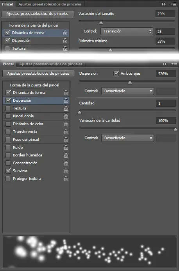Screen dimensions: 179x271
Task: Enable the Dinámica de color checkbox
Action: point(8,124)
